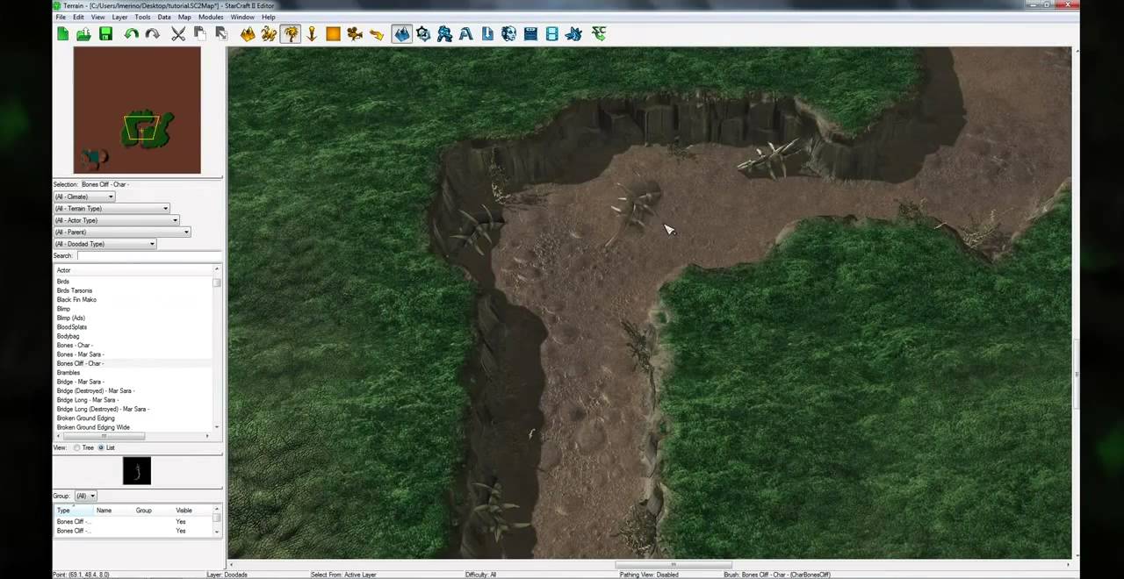Sort doodad list by Actor header
Image resolution: width=1124 pixels, height=579 pixels.
pos(133,270)
